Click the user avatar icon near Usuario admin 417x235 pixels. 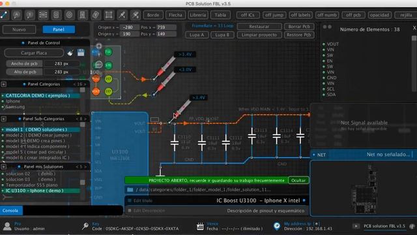pos(7,227)
